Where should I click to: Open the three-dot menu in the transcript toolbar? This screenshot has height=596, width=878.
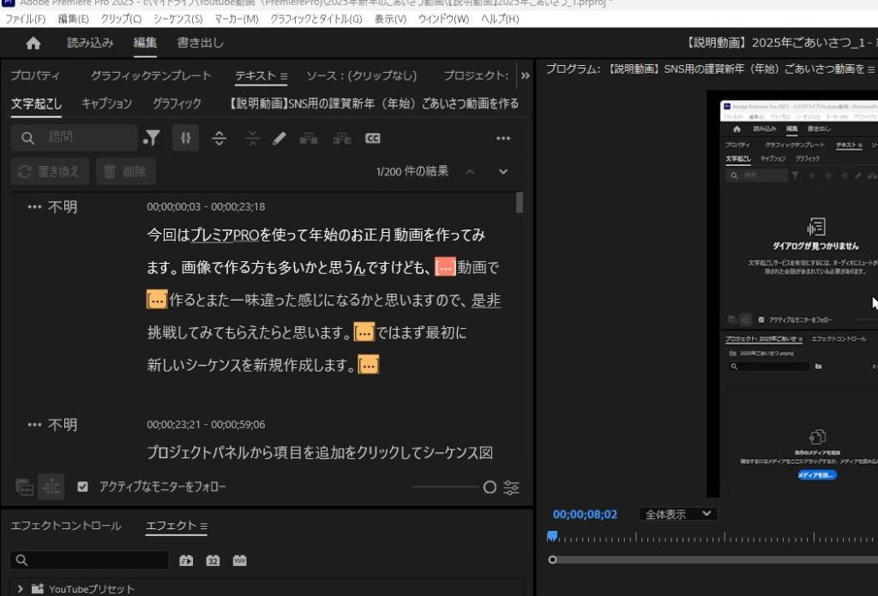502,138
